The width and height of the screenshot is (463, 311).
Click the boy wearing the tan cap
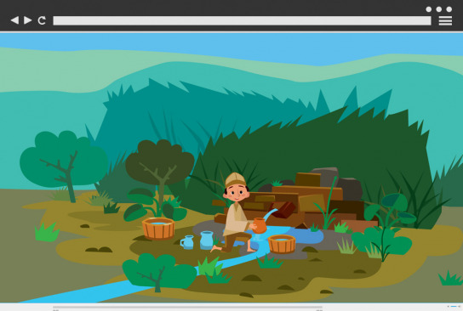237,212
